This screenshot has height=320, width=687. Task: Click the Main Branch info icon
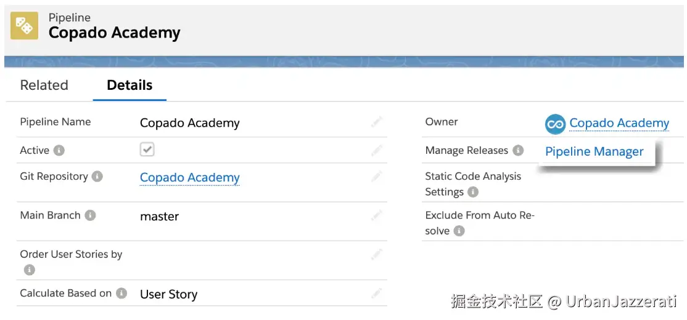[90, 215]
